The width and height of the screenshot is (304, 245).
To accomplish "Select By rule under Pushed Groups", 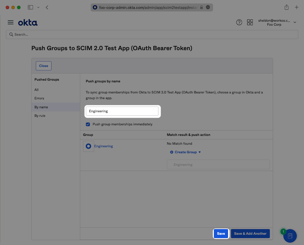I will (40, 116).
